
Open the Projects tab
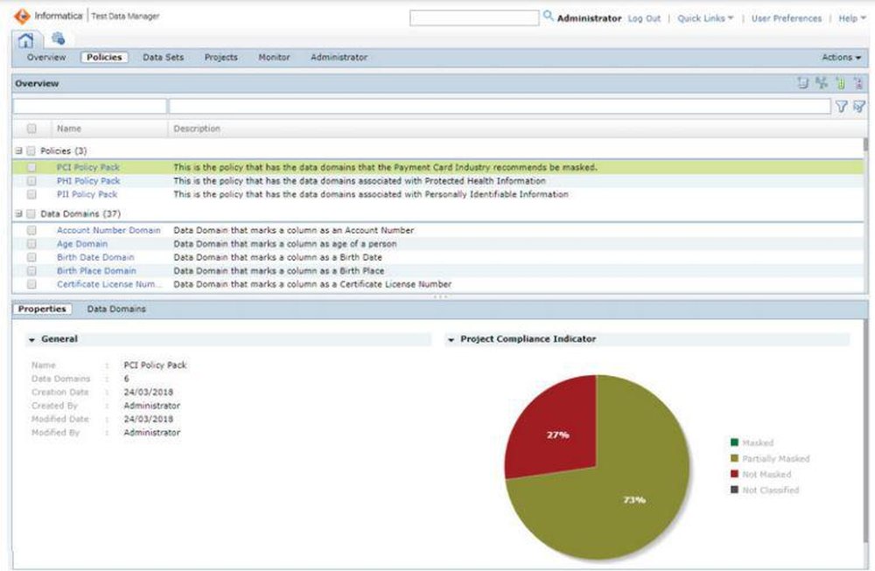click(x=221, y=58)
